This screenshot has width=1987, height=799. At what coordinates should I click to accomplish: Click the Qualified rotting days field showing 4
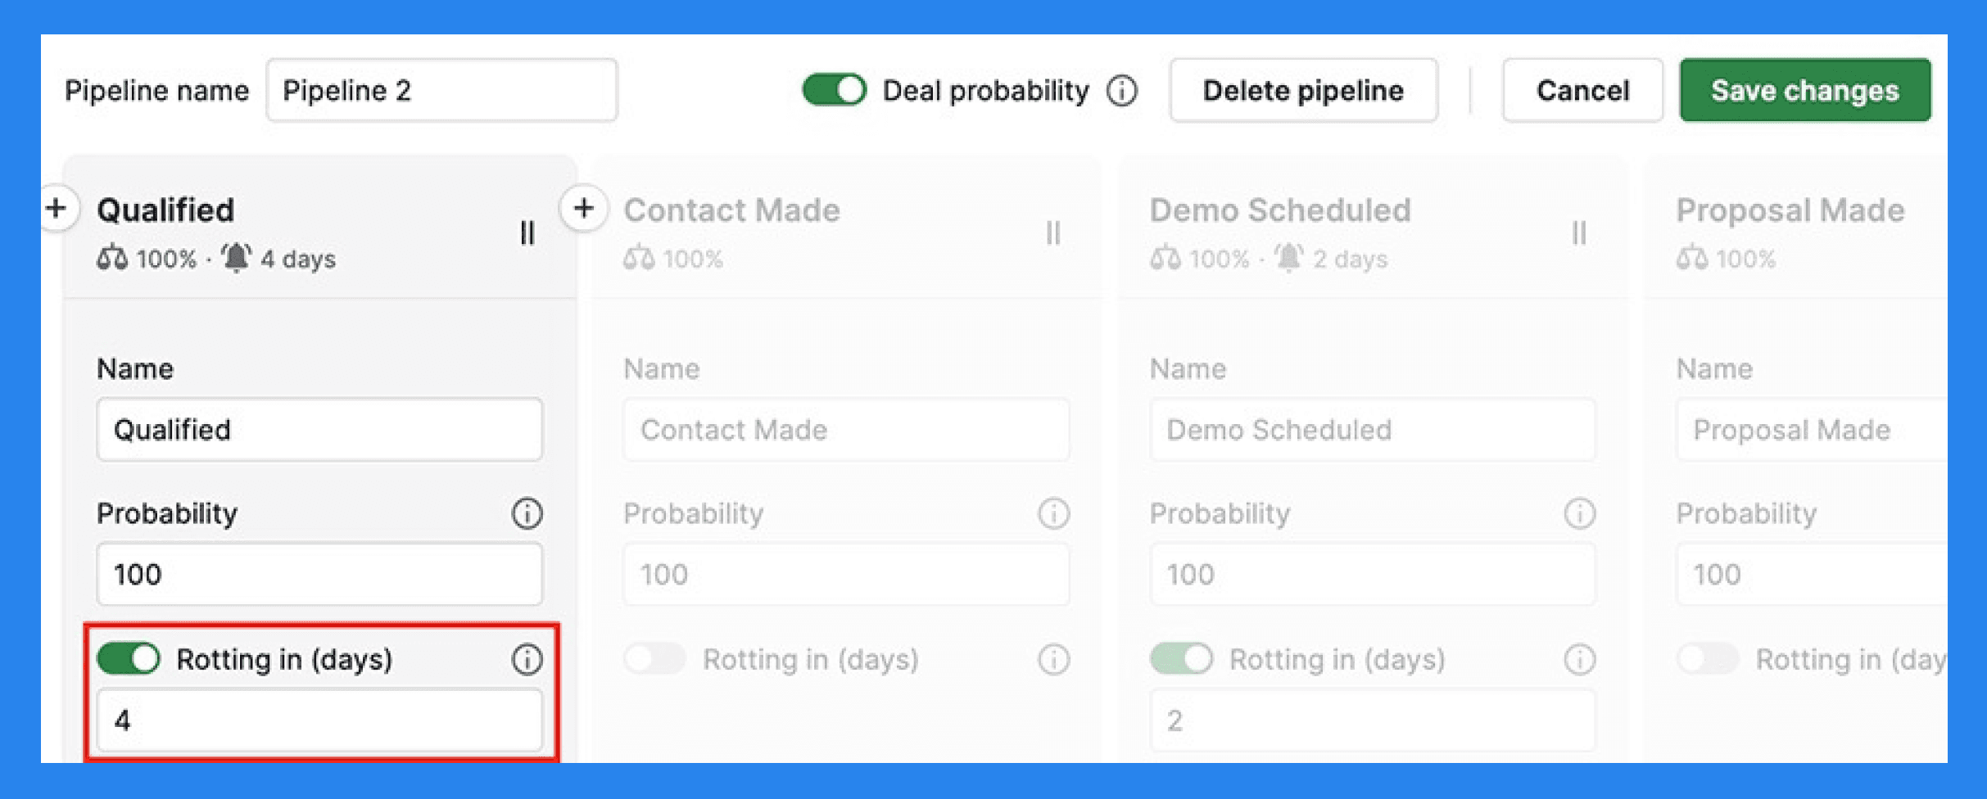(319, 720)
